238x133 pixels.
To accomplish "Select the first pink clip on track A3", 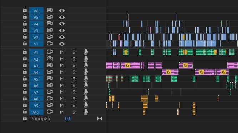I will pyautogui.click(x=109, y=65).
